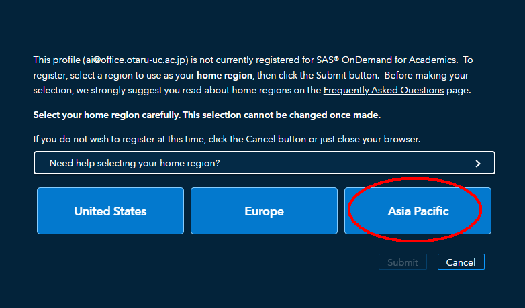Choose the Europe region button
The image size is (525, 308).
click(264, 211)
